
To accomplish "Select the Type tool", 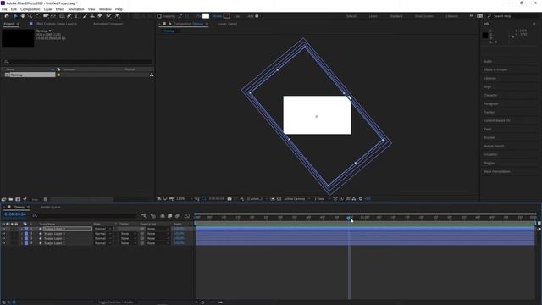I will [x=76, y=16].
